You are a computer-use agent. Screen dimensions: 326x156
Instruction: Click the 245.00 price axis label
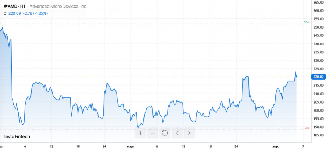point(318,36)
